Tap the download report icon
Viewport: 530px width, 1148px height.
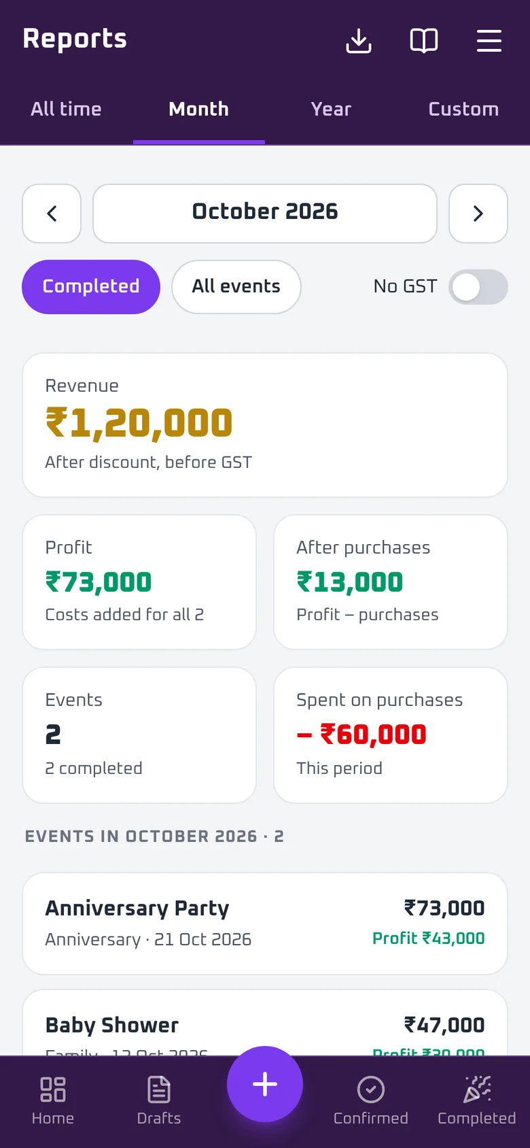click(x=359, y=41)
